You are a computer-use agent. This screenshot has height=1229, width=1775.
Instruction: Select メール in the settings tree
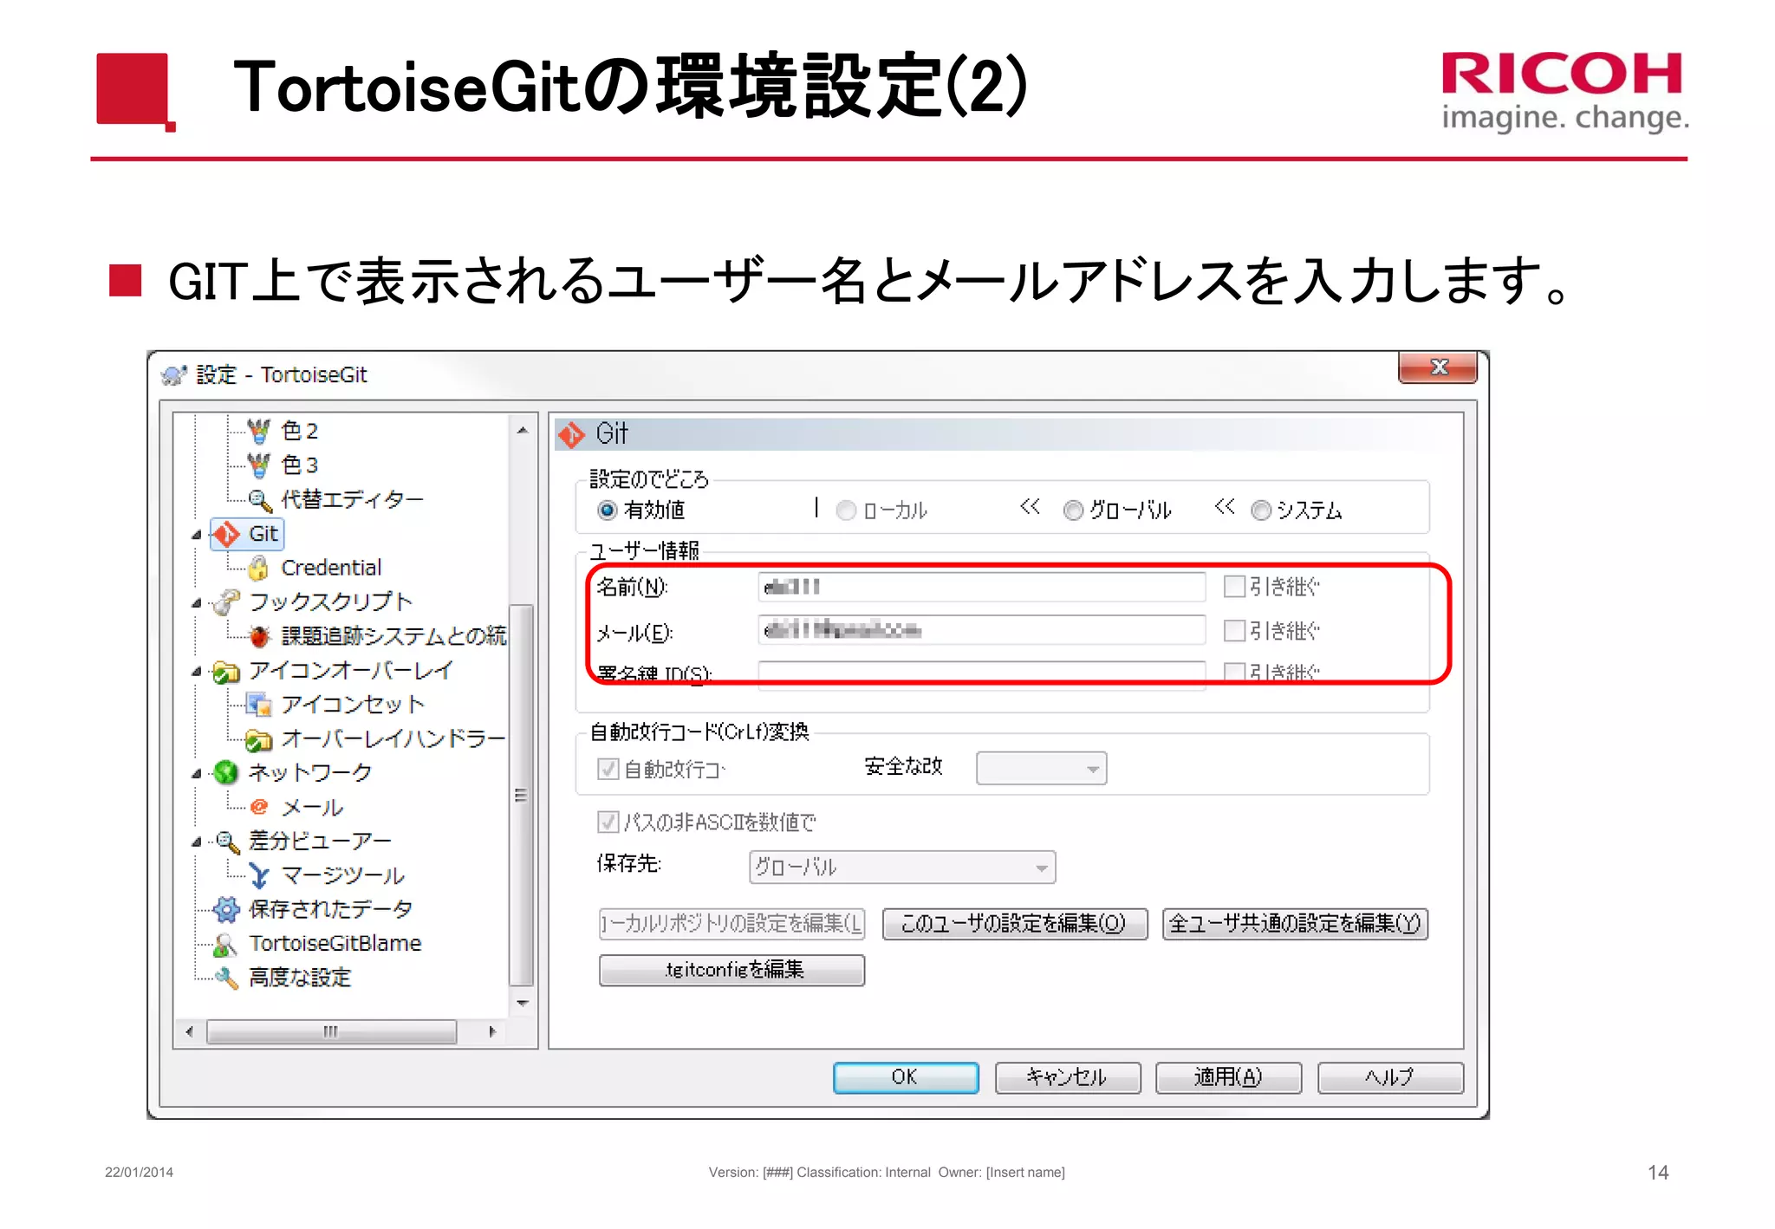312,808
